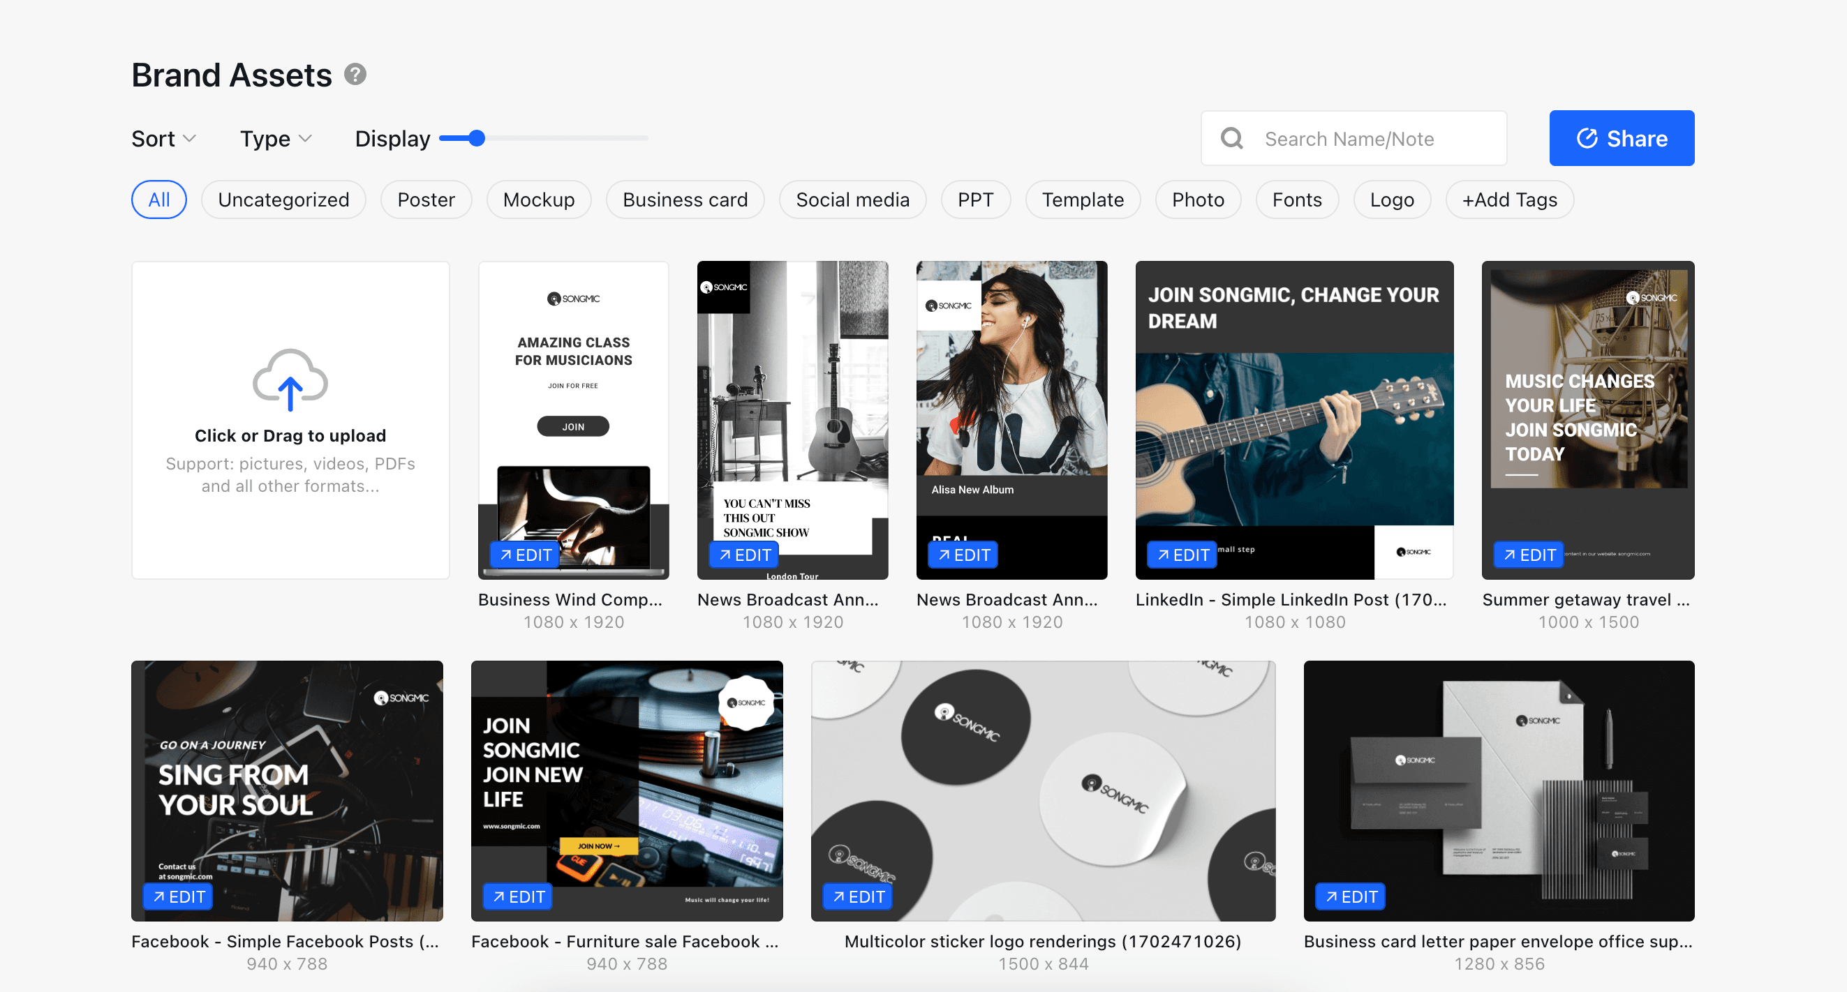The width and height of the screenshot is (1847, 992).
Task: Click EDIT on Furniture sale Facebook asset
Action: 519,896
